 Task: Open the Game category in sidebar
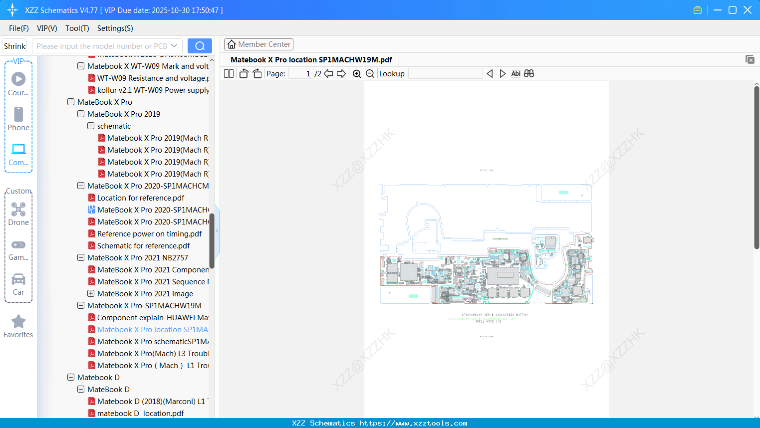(x=18, y=249)
